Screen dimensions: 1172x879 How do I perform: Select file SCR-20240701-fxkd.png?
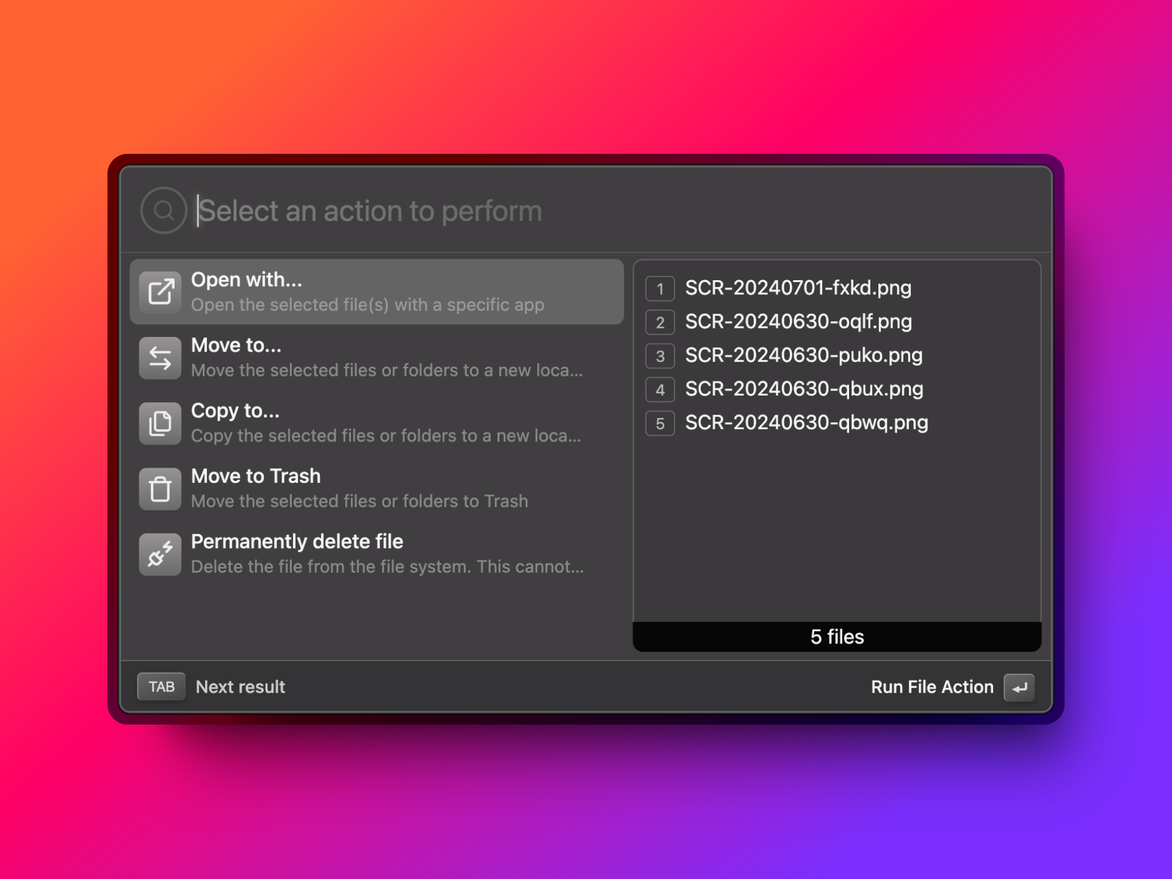pyautogui.click(x=798, y=288)
